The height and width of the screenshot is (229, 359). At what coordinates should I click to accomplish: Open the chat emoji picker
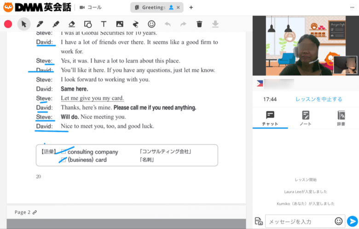[339, 221]
